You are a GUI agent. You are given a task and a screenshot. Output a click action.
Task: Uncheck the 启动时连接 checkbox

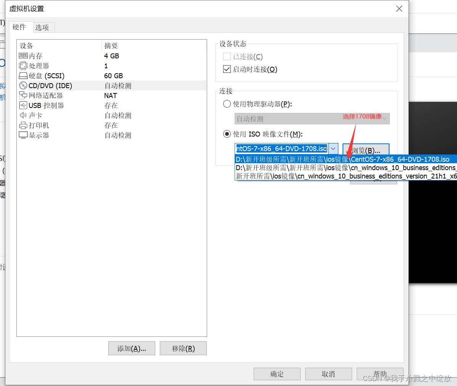[x=227, y=69]
